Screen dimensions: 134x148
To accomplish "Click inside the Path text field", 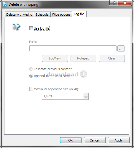I will [73, 48].
